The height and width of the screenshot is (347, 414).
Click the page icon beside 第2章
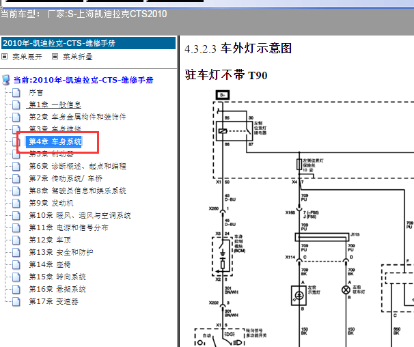[16, 117]
